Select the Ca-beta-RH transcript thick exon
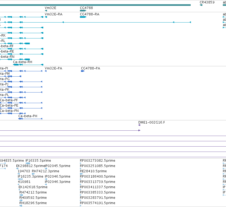Screen dimensions: 226x207 coord(16,65)
